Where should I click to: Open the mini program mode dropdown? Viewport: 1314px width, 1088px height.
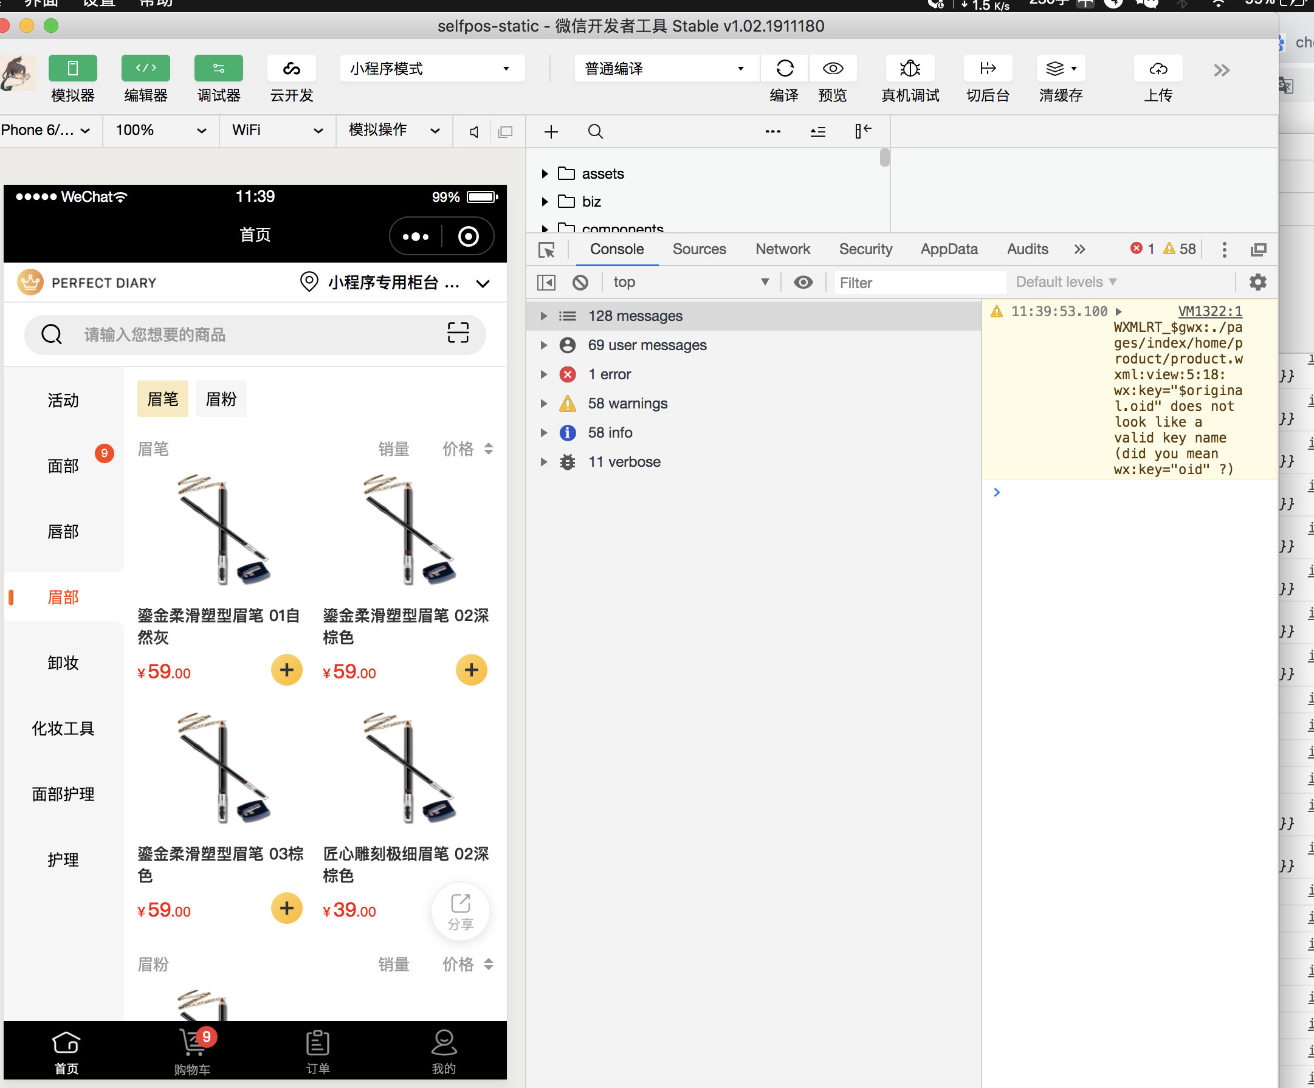432,68
